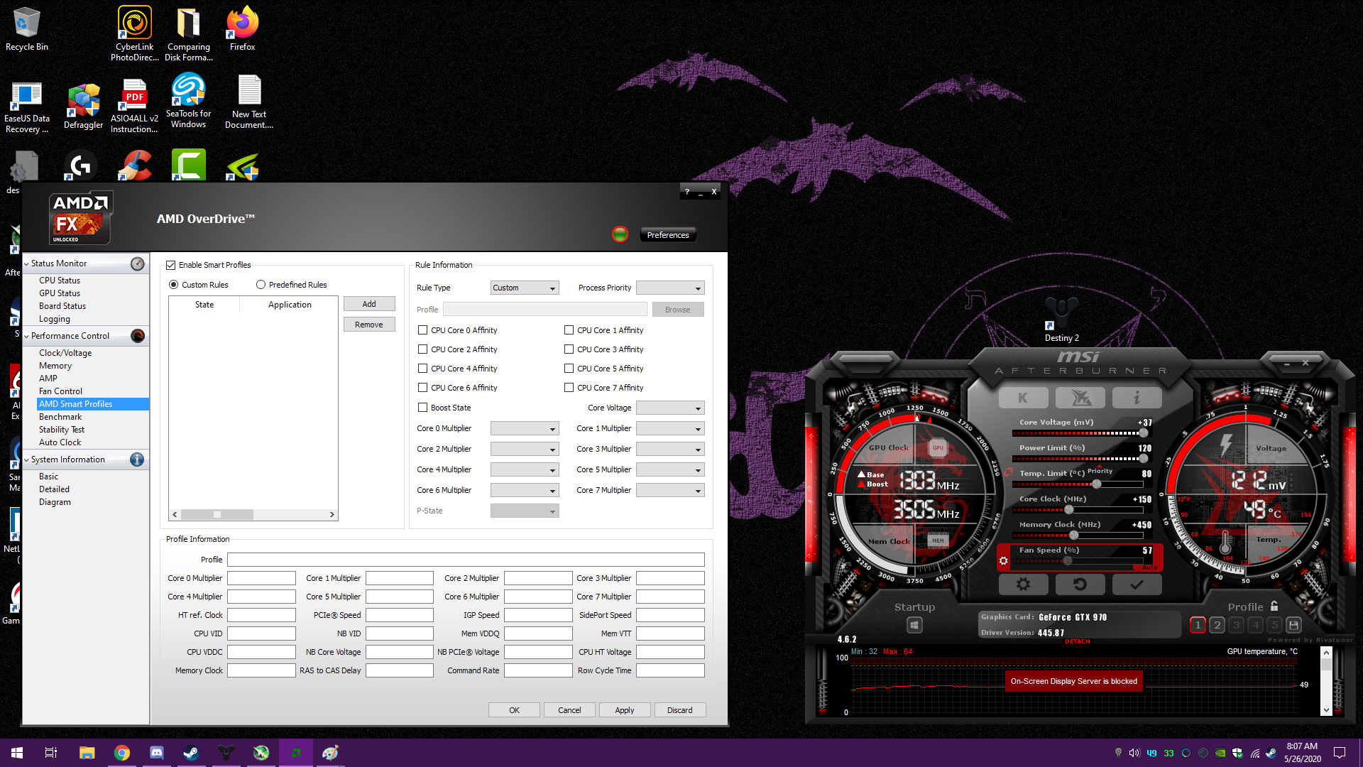Open Core 4 Multiplier dropdown
1363x767 pixels.
pyautogui.click(x=525, y=469)
